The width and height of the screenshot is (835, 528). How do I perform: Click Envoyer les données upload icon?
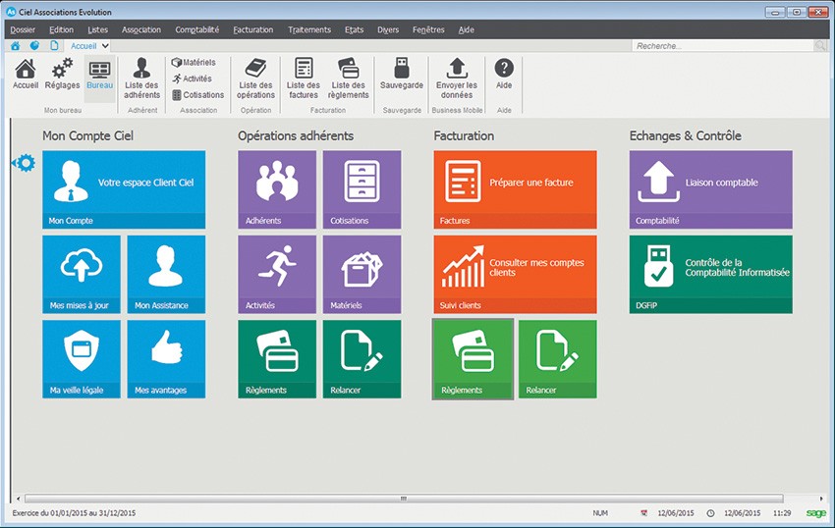click(456, 78)
